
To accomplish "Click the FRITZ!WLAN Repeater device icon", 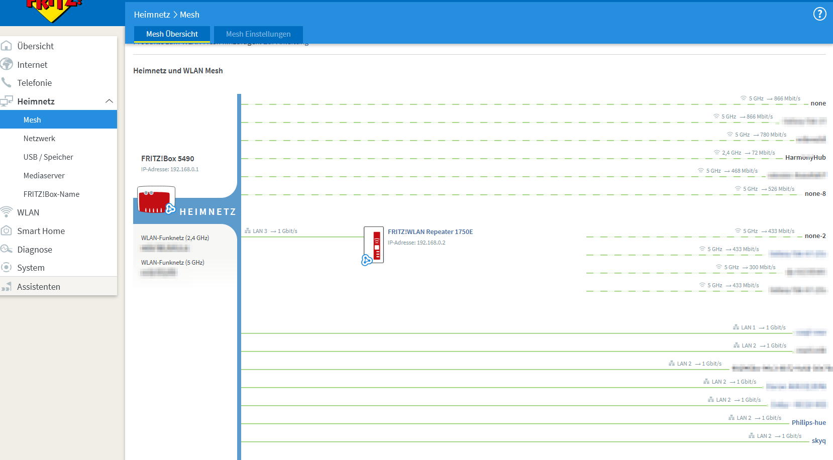I will 374,245.
